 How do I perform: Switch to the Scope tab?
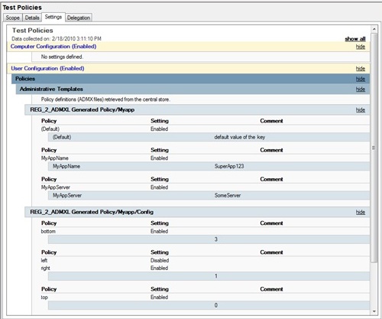[13, 18]
